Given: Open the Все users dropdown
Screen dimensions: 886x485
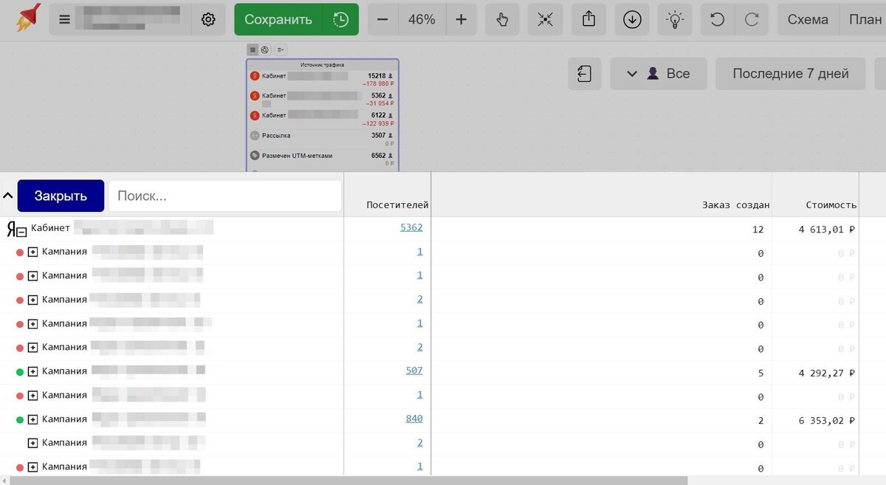Looking at the screenshot, I should pos(659,74).
